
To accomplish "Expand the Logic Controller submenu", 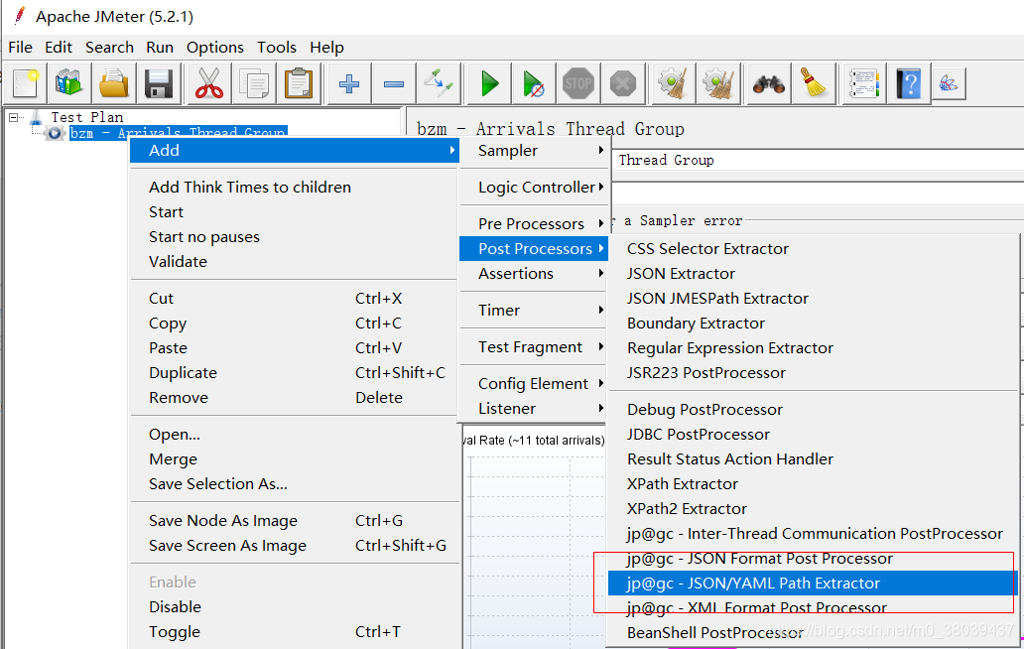I will 534,188.
